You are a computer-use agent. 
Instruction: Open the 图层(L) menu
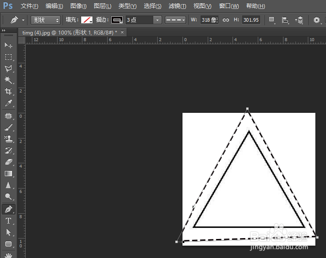coord(102,6)
